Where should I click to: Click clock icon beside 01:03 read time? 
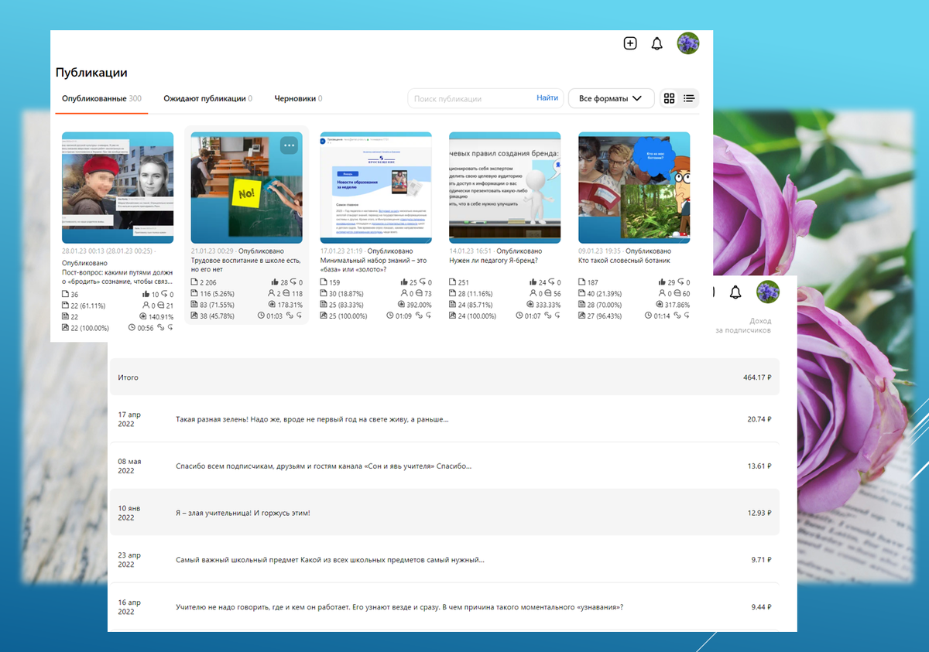tap(261, 316)
